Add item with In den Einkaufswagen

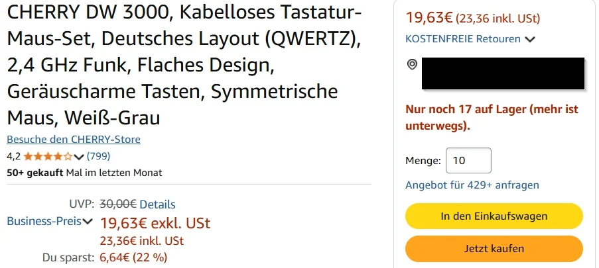click(x=494, y=216)
